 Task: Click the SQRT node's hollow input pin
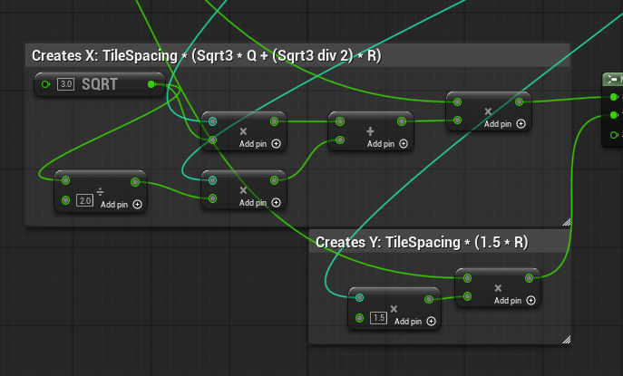coord(45,84)
